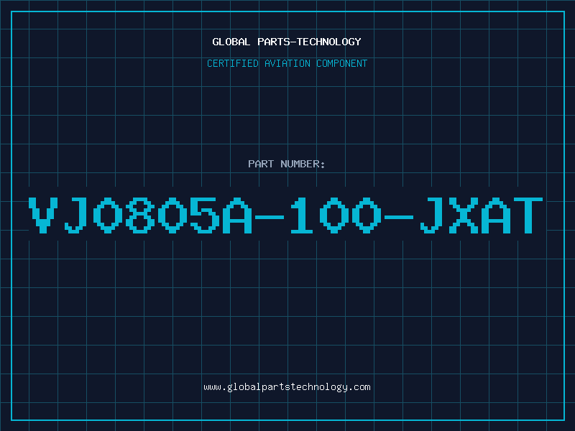575x431 pixels.
Task: Click the website link www.globalpartstechnology.com
Action: click(287, 387)
